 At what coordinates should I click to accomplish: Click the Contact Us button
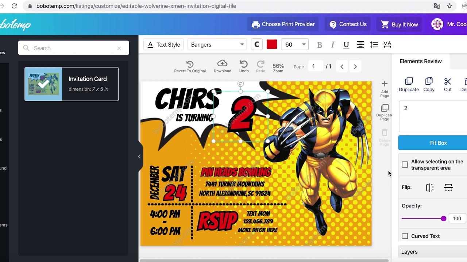pyautogui.click(x=348, y=24)
